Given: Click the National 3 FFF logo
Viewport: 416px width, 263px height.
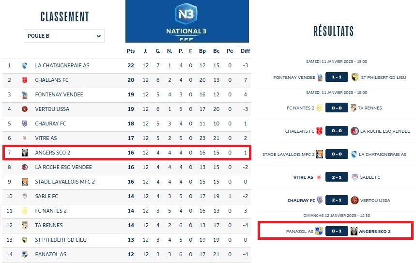Looking at the screenshot, I should coord(187,21).
